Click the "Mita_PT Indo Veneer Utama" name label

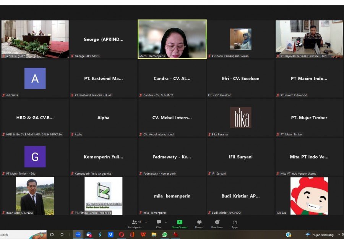coord(299,174)
